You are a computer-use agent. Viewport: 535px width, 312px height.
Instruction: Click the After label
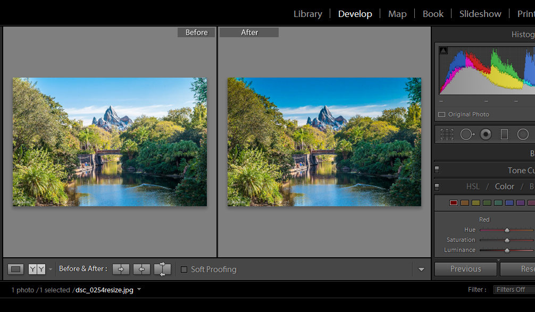[x=249, y=32]
